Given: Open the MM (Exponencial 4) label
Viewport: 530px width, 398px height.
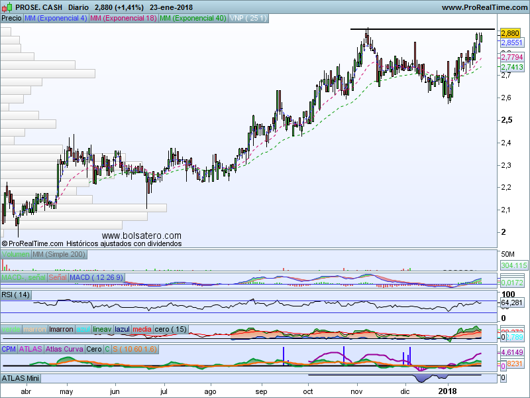Looking at the screenshot, I should tap(56, 19).
